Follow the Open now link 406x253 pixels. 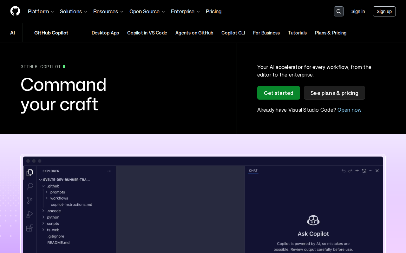coord(350,110)
